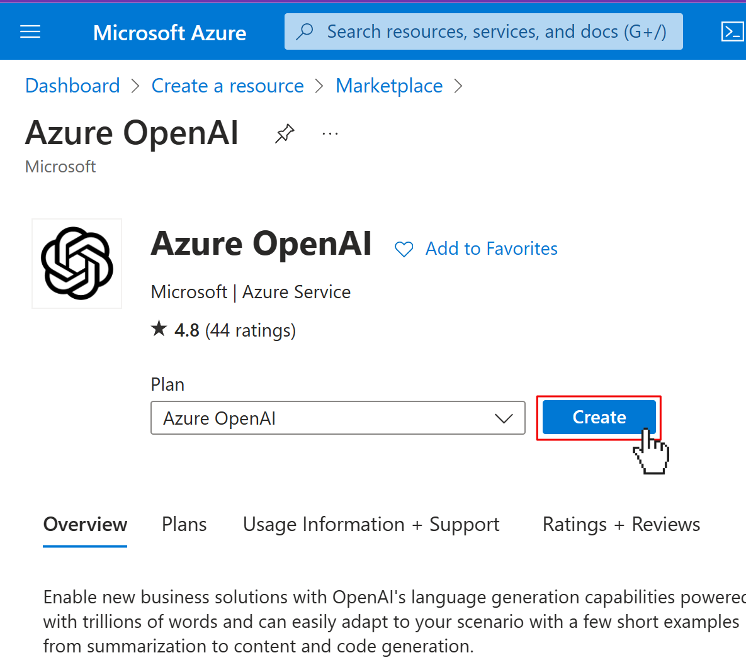Focus the Search resources field
This screenshot has width=746, height=665.
point(483,32)
